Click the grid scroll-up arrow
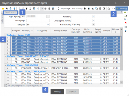 121,29
